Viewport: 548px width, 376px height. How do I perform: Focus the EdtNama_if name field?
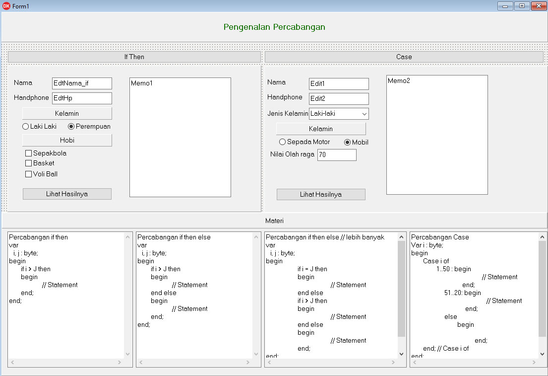coord(82,83)
